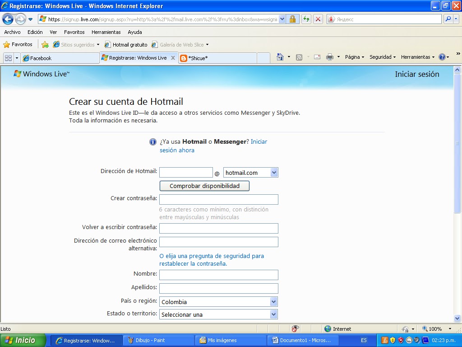
Task: Open the Edición menu
Action: click(35, 32)
